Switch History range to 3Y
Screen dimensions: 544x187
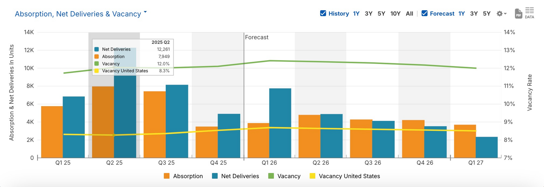click(368, 14)
